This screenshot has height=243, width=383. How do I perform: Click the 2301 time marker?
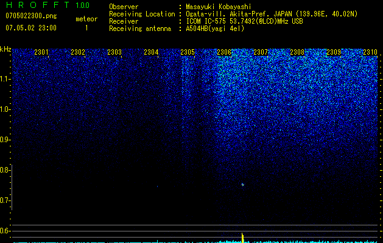(41, 52)
